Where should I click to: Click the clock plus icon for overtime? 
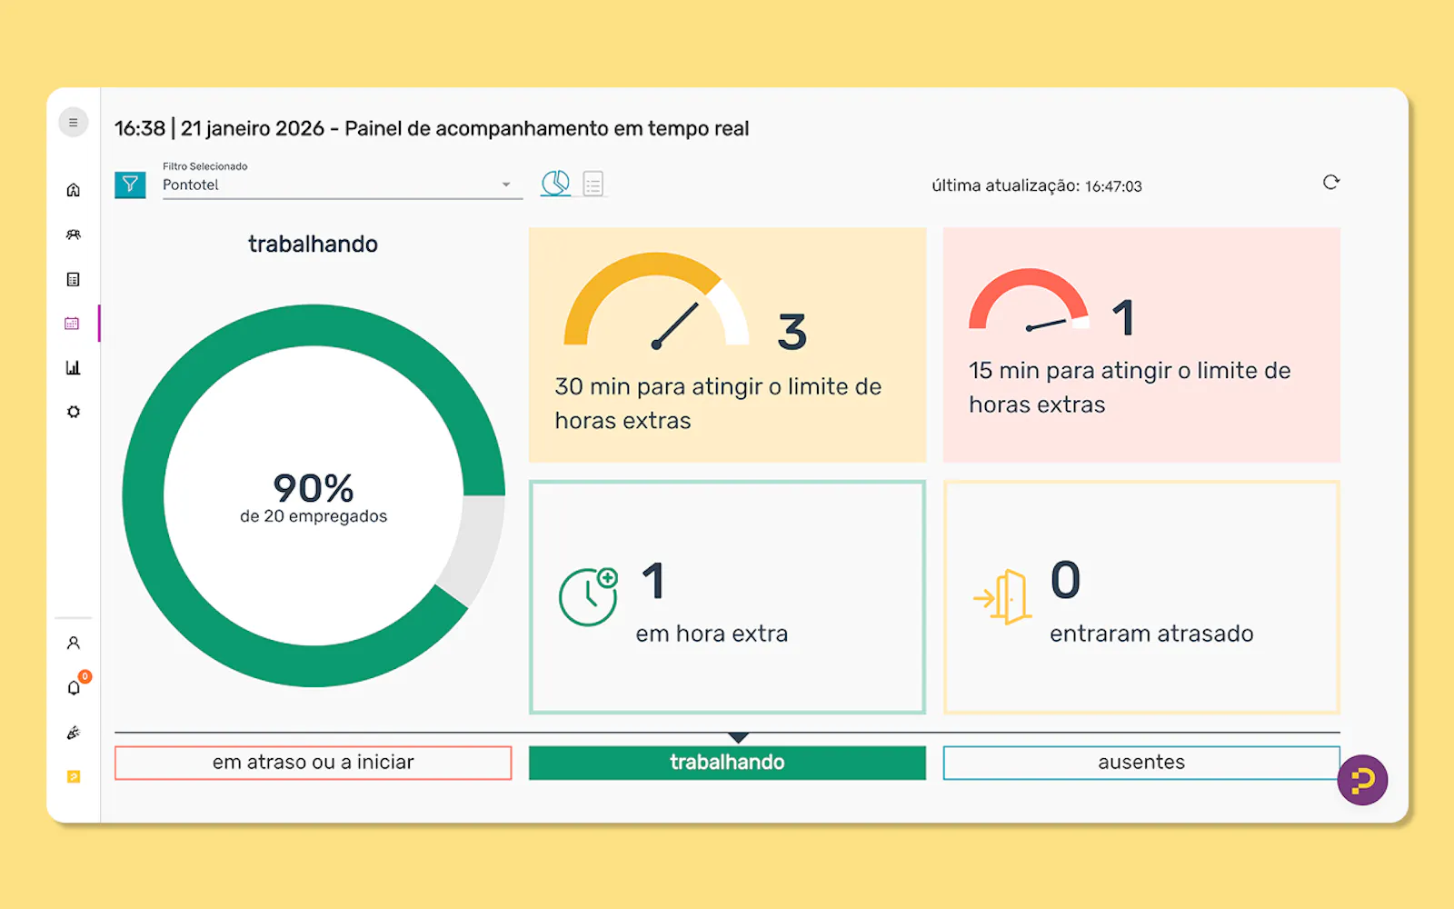pyautogui.click(x=588, y=596)
